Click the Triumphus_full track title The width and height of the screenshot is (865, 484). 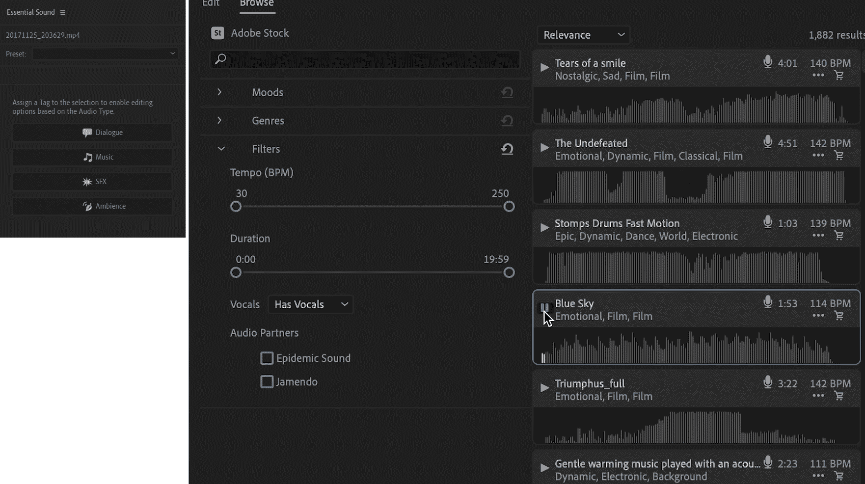[590, 383]
